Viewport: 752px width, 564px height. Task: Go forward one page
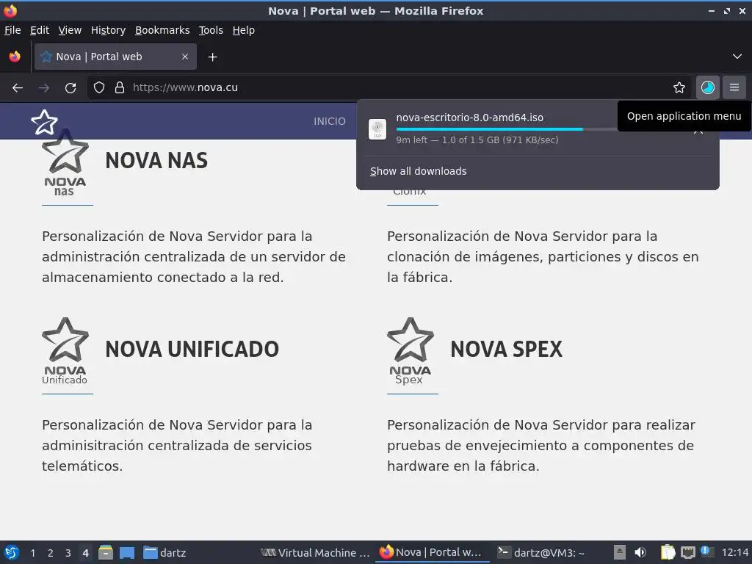[44, 88]
